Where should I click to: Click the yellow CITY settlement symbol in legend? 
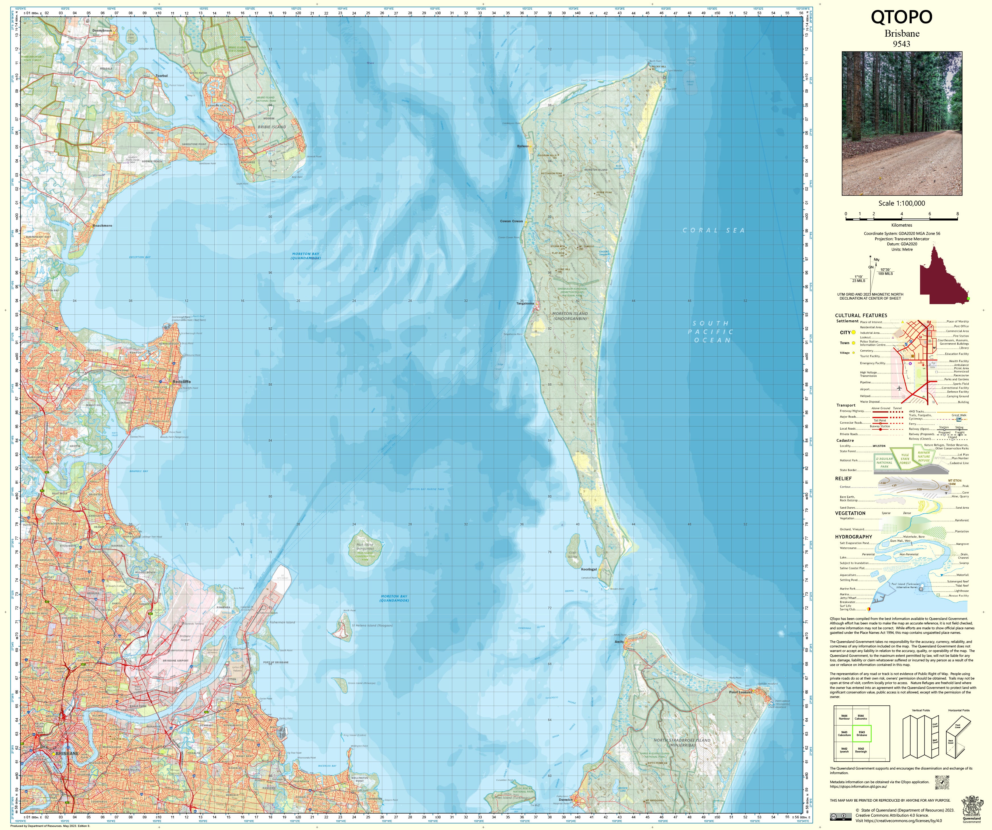(x=854, y=333)
